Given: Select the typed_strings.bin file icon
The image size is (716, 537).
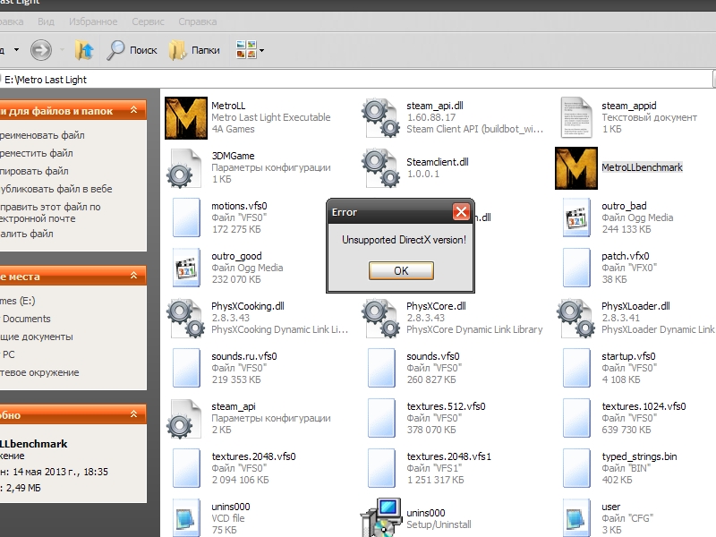Looking at the screenshot, I should (x=576, y=468).
